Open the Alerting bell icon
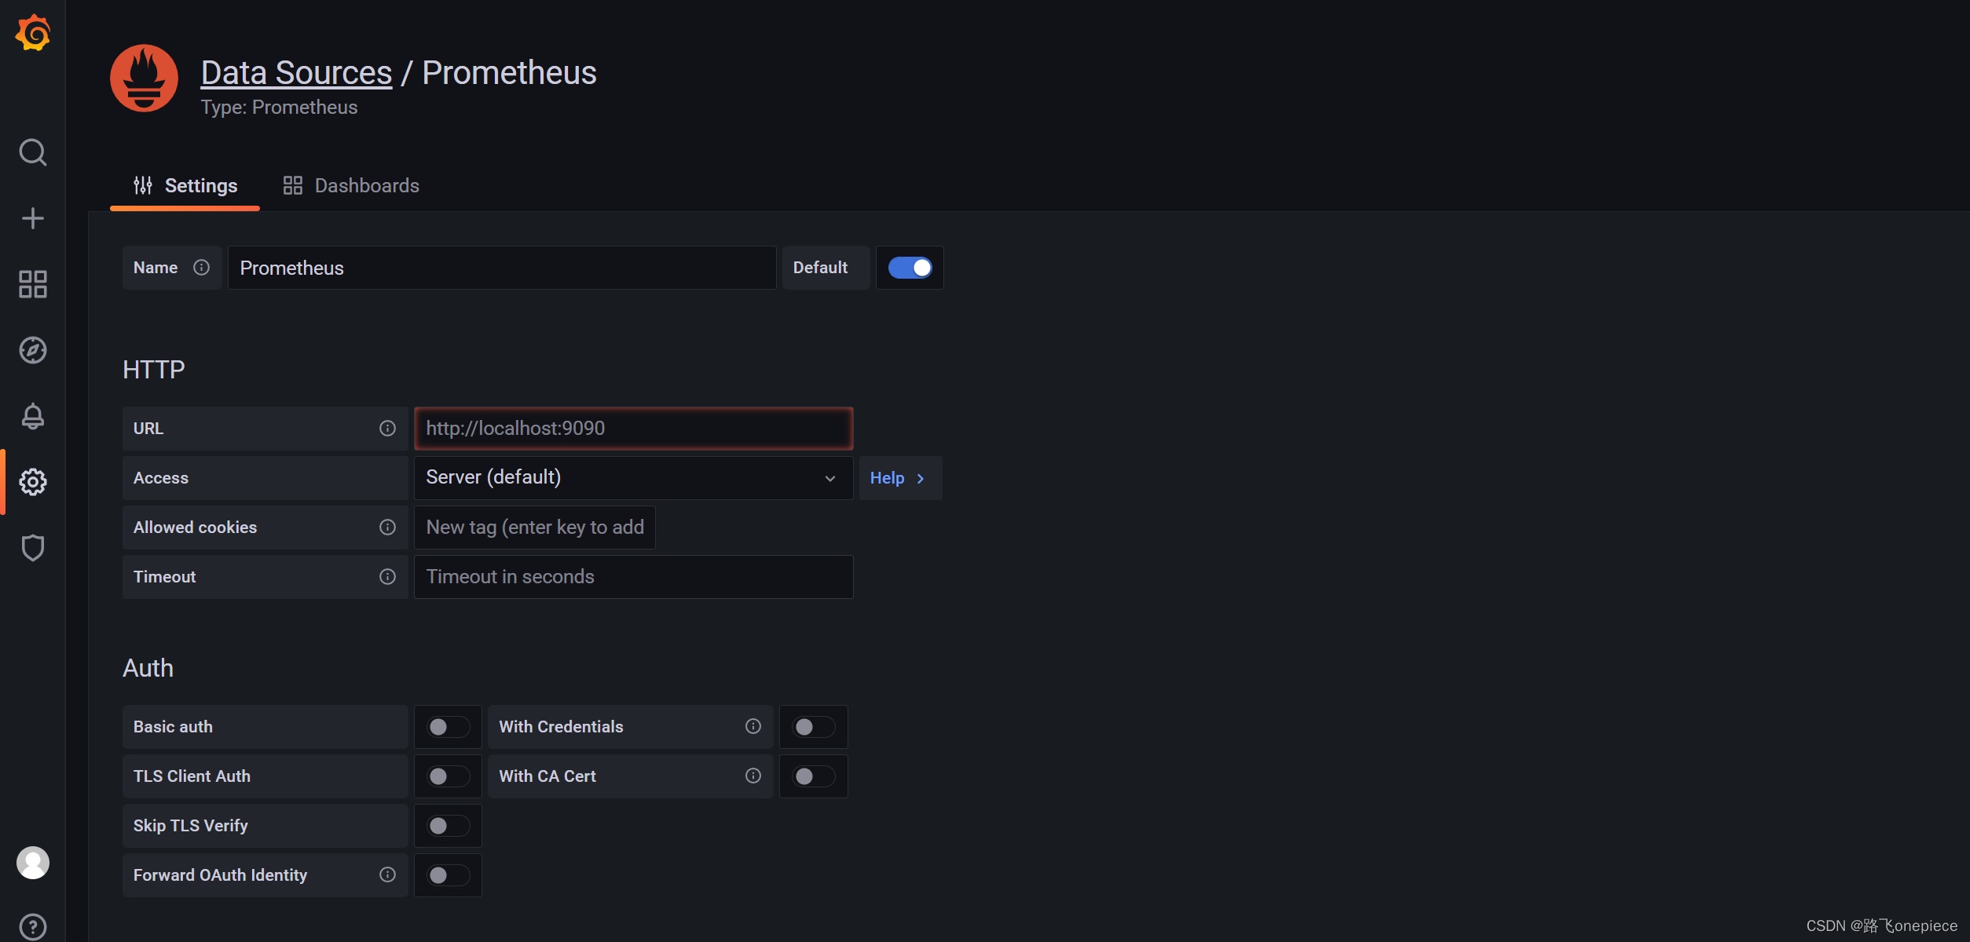Screen dimensions: 1970x942 tap(33, 416)
